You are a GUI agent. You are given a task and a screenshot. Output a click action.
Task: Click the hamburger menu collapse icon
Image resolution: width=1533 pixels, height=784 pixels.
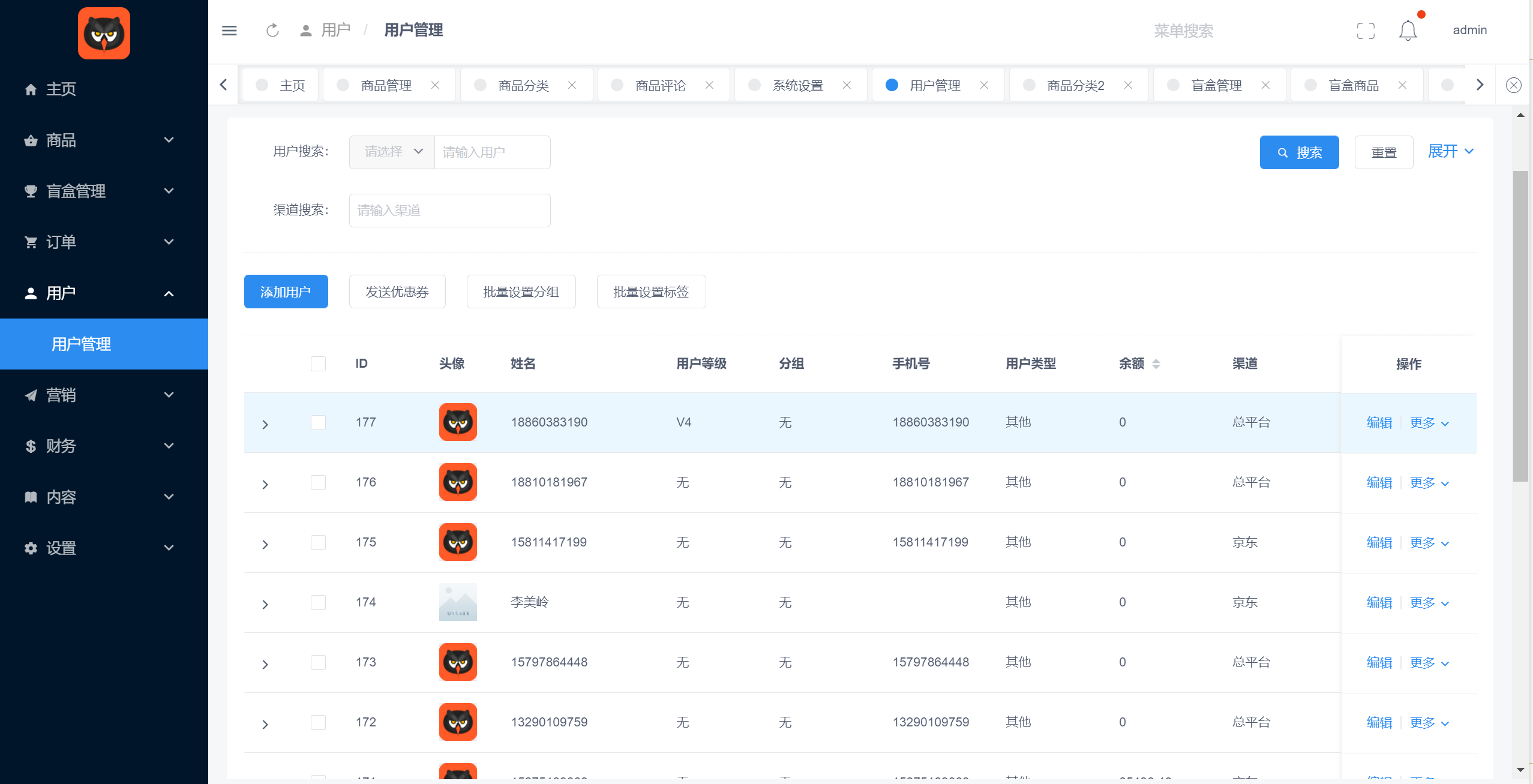[x=229, y=30]
